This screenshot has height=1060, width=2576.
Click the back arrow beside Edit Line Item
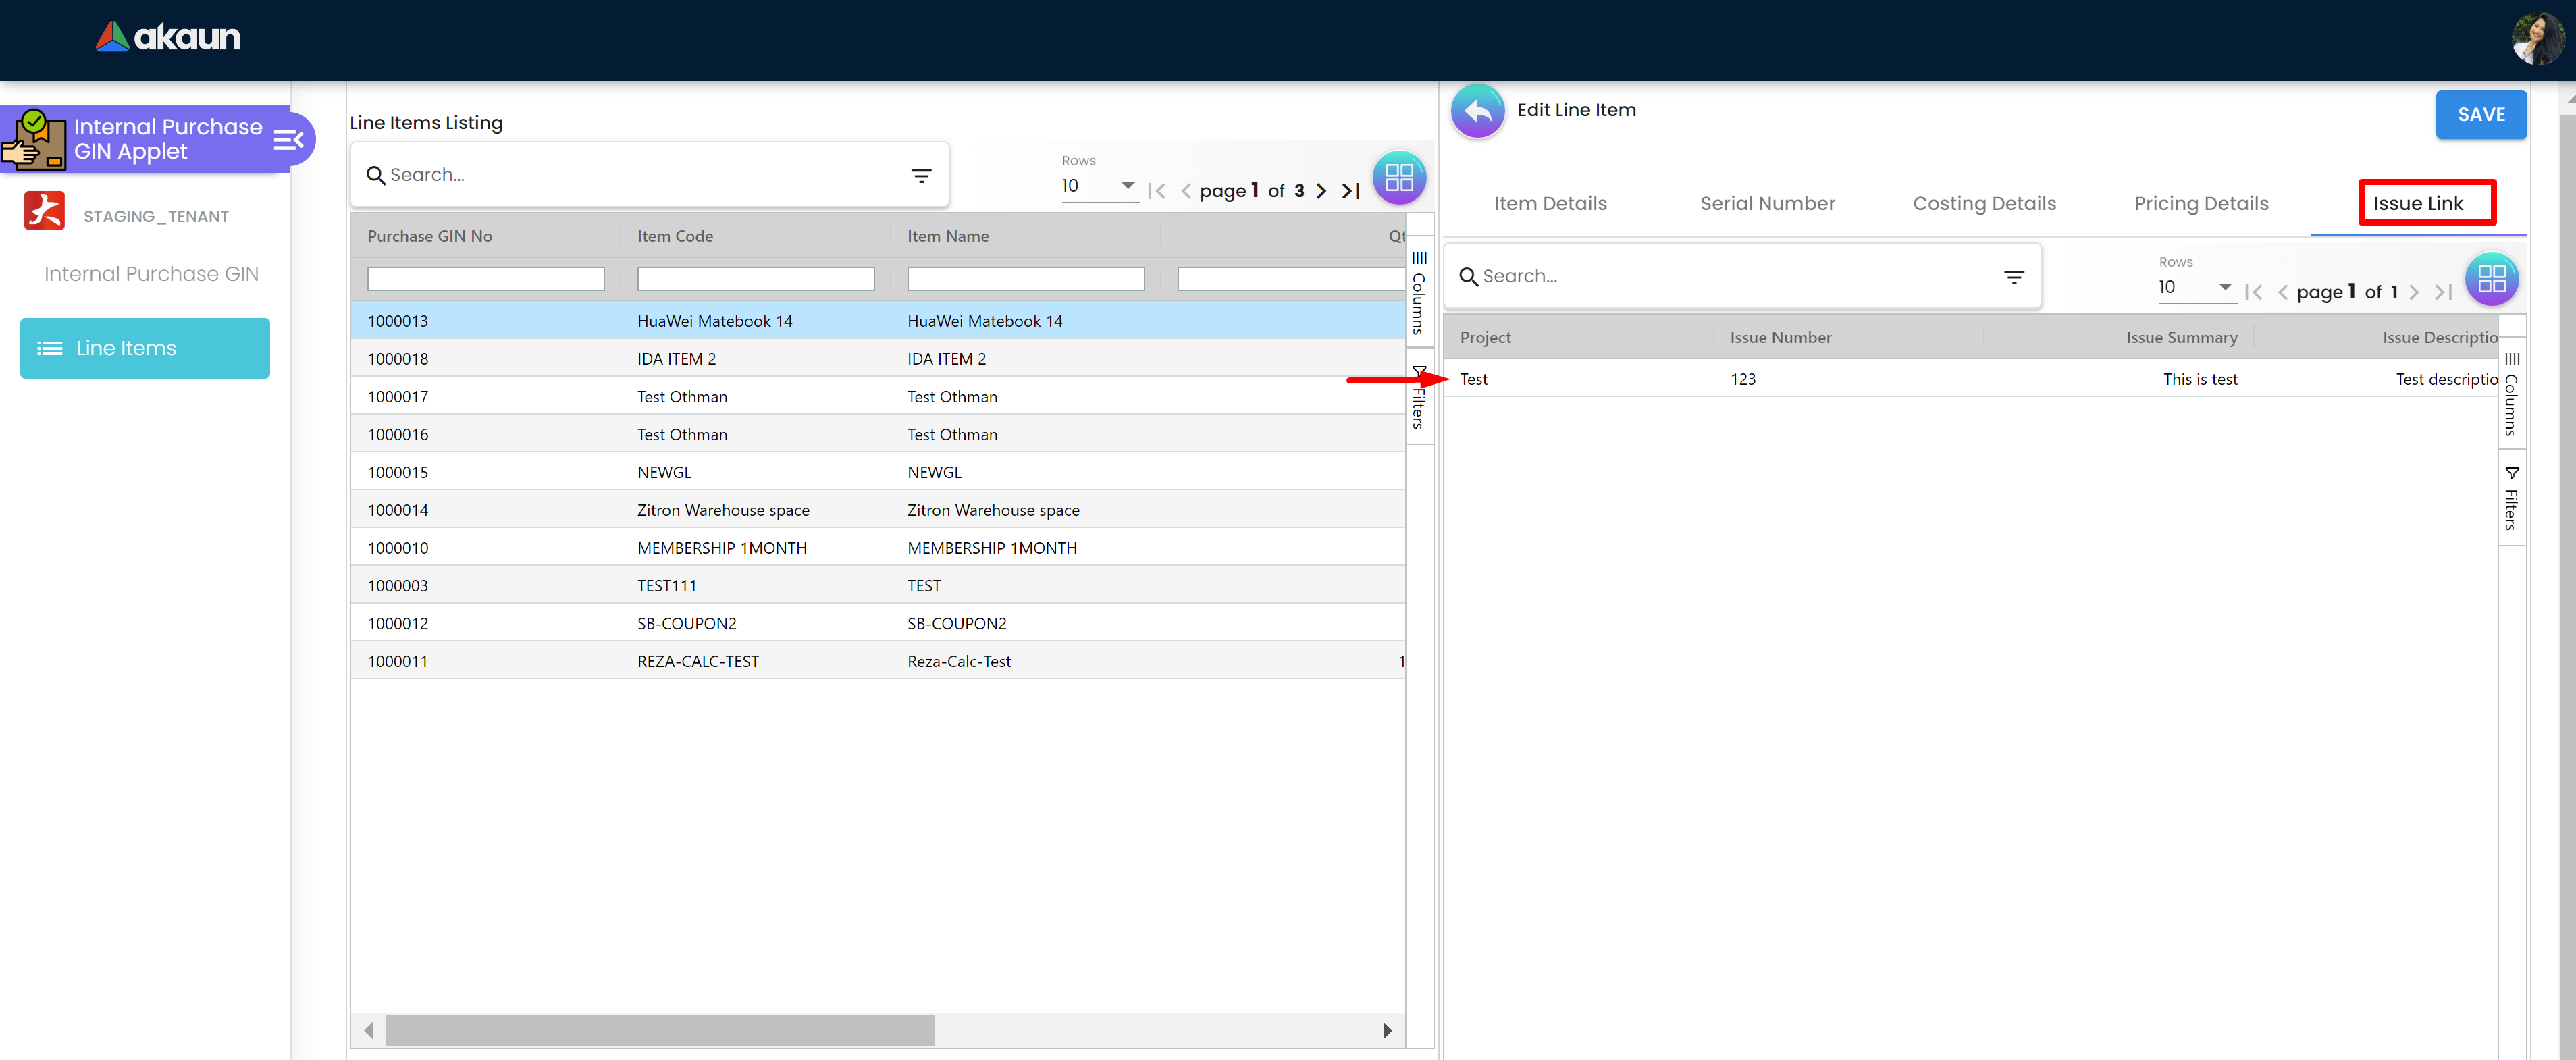pyautogui.click(x=1477, y=112)
